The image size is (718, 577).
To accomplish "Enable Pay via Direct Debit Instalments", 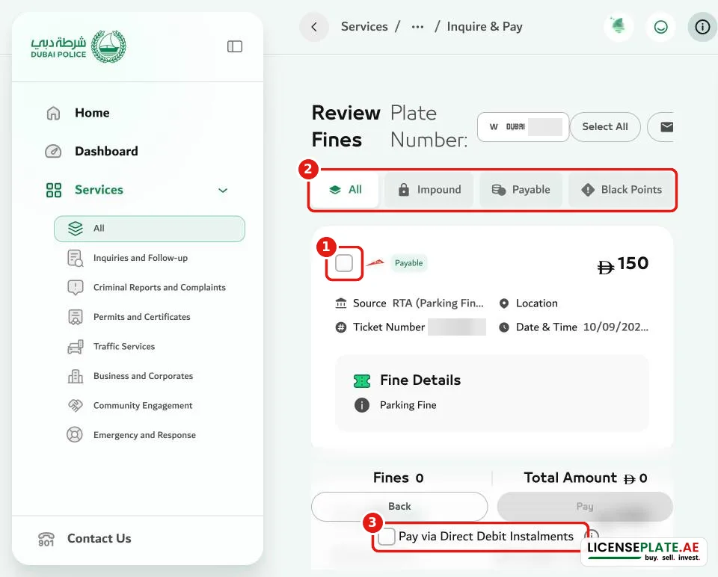I will point(387,537).
